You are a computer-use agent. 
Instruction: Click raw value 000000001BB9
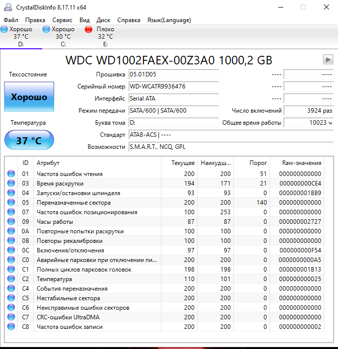pyautogui.click(x=300, y=193)
